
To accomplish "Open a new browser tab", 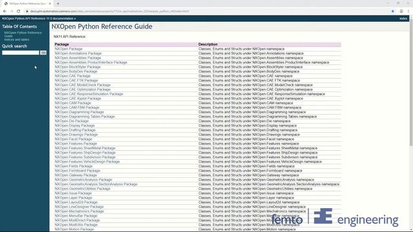I will pos(58,4).
